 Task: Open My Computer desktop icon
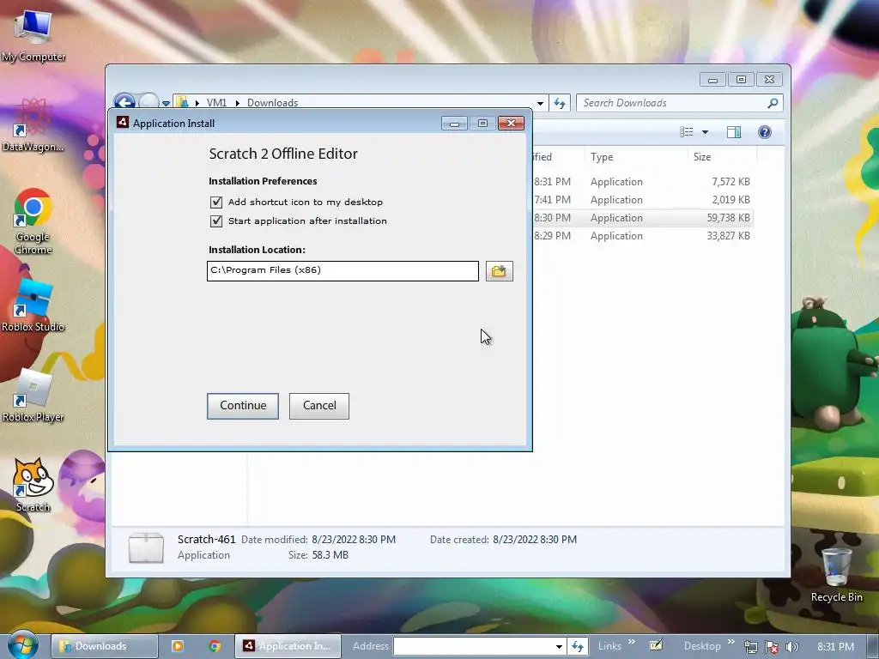[33, 34]
